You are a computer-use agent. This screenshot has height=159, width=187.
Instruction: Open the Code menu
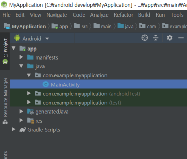coord(79,15)
